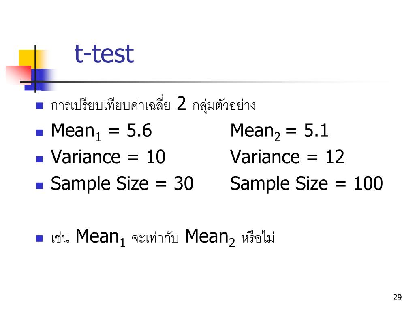Image resolution: width=415 pixels, height=311 pixels.
Task: Click the Sample Size = 100 text
Action: point(306,184)
